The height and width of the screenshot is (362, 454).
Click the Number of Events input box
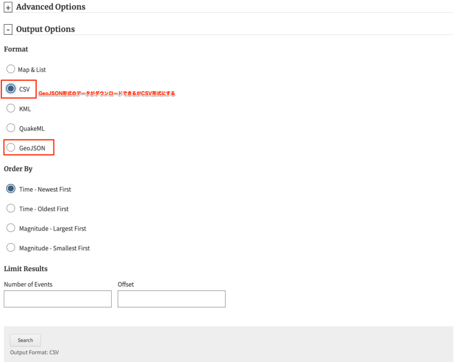tap(57, 299)
